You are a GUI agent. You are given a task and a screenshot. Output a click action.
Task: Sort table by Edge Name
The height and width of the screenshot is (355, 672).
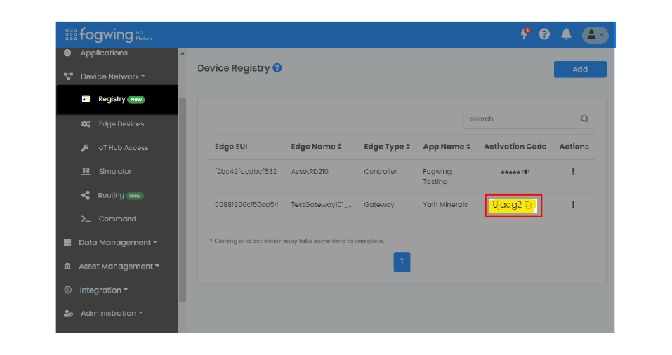point(316,147)
